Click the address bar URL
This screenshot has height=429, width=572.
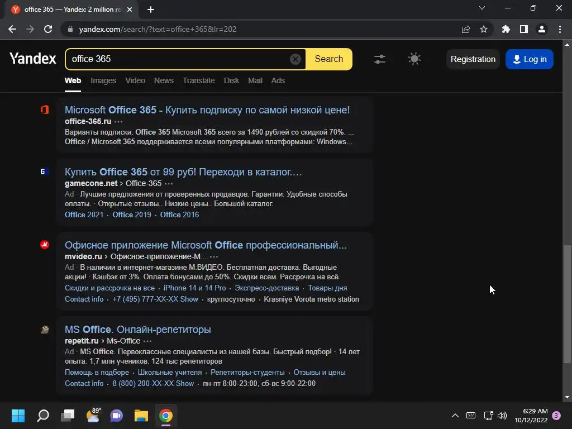point(158,29)
